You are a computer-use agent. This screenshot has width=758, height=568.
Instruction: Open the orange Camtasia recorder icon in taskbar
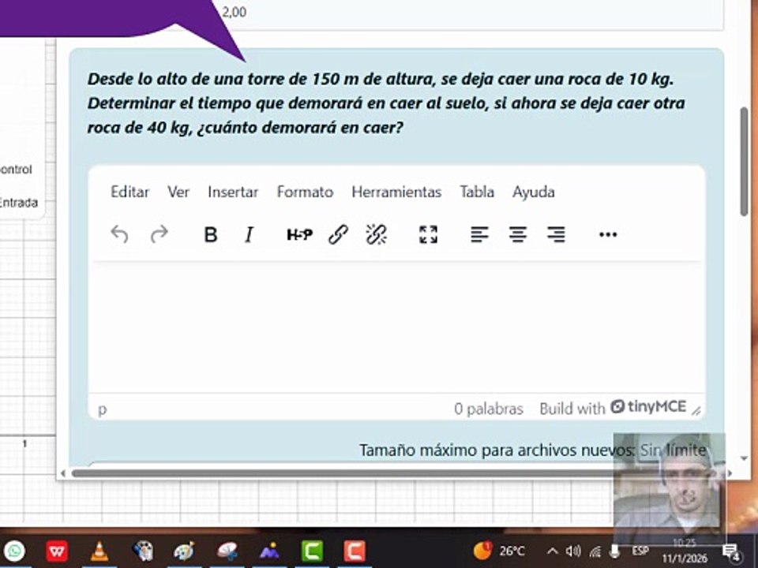[355, 551]
